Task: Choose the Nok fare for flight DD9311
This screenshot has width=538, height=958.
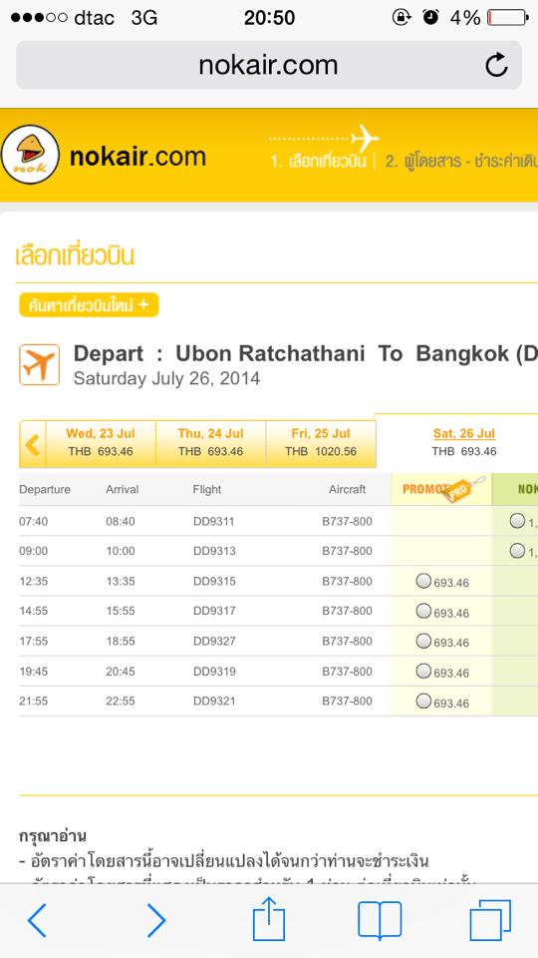Action: pyautogui.click(x=517, y=521)
